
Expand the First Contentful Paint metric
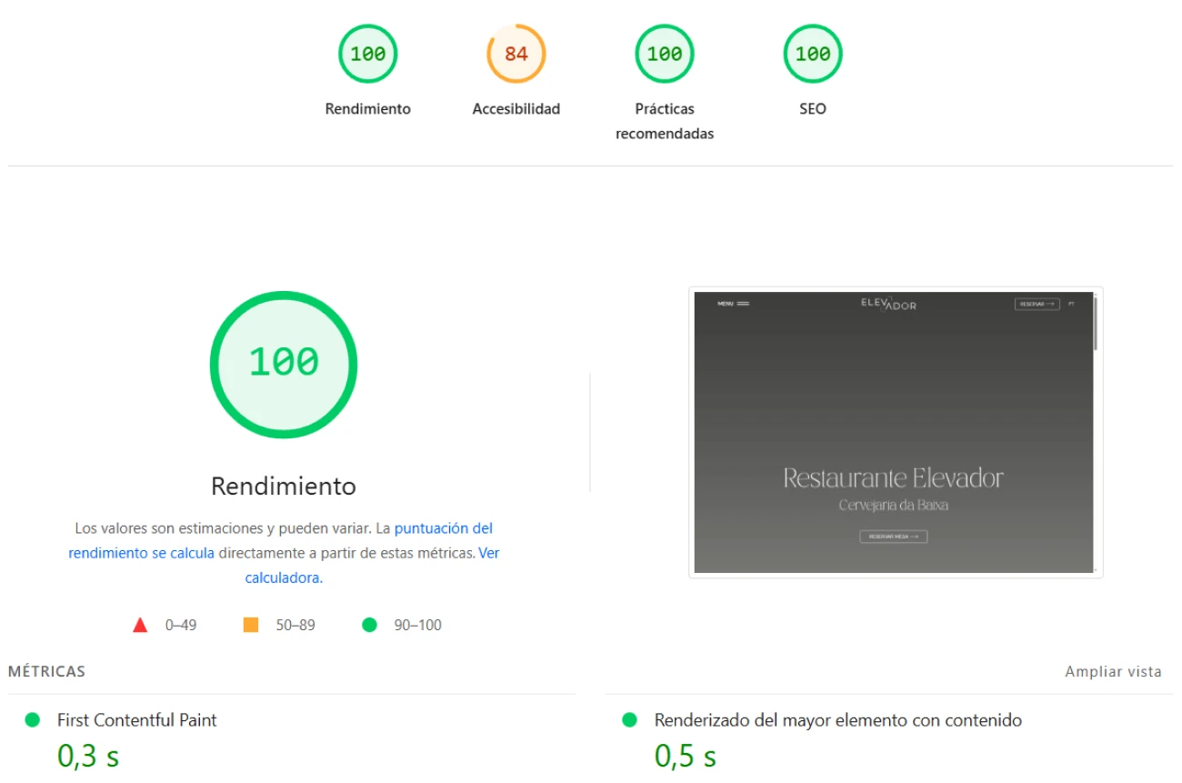136,720
